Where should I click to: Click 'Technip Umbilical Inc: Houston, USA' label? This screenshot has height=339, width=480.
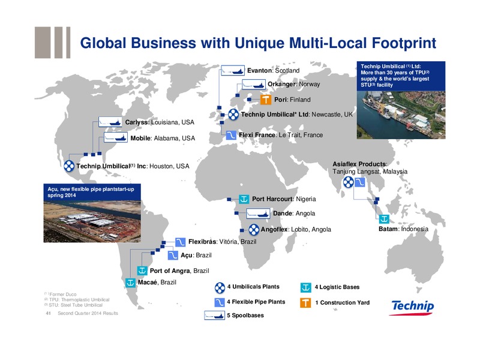(x=133, y=166)
